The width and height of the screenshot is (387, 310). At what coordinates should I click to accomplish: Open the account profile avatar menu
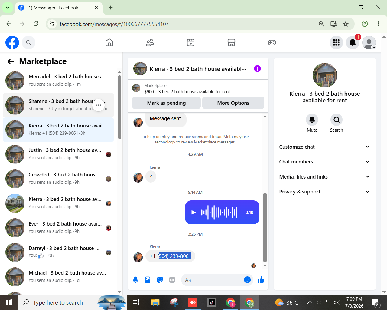point(369,43)
